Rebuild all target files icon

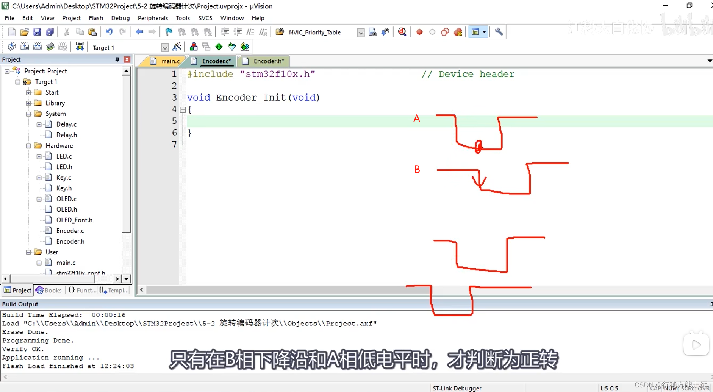(38, 47)
